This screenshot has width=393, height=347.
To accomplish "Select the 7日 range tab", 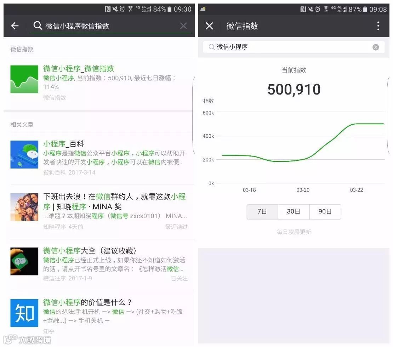I will coord(262,212).
